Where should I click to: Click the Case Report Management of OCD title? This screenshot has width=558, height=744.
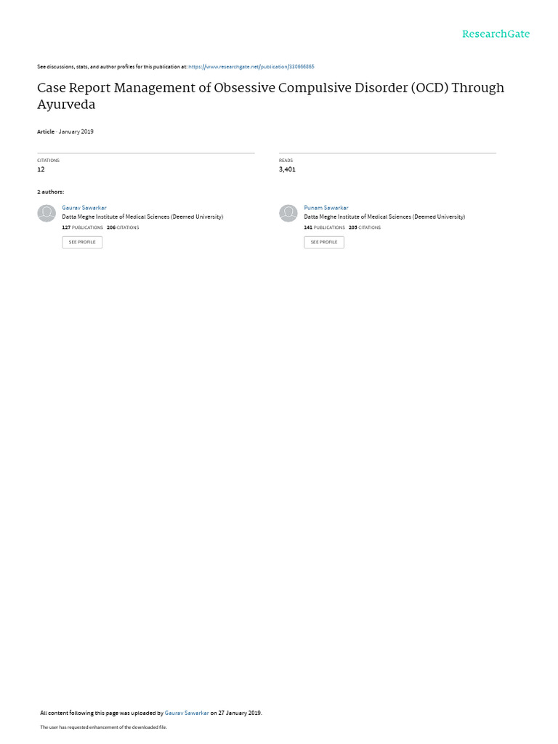pos(270,96)
